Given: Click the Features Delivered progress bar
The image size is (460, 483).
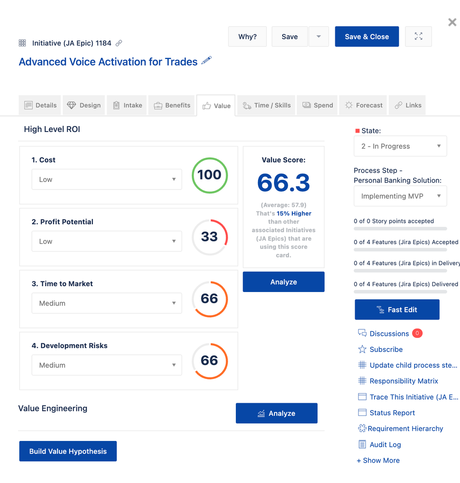Looking at the screenshot, I should [400, 292].
